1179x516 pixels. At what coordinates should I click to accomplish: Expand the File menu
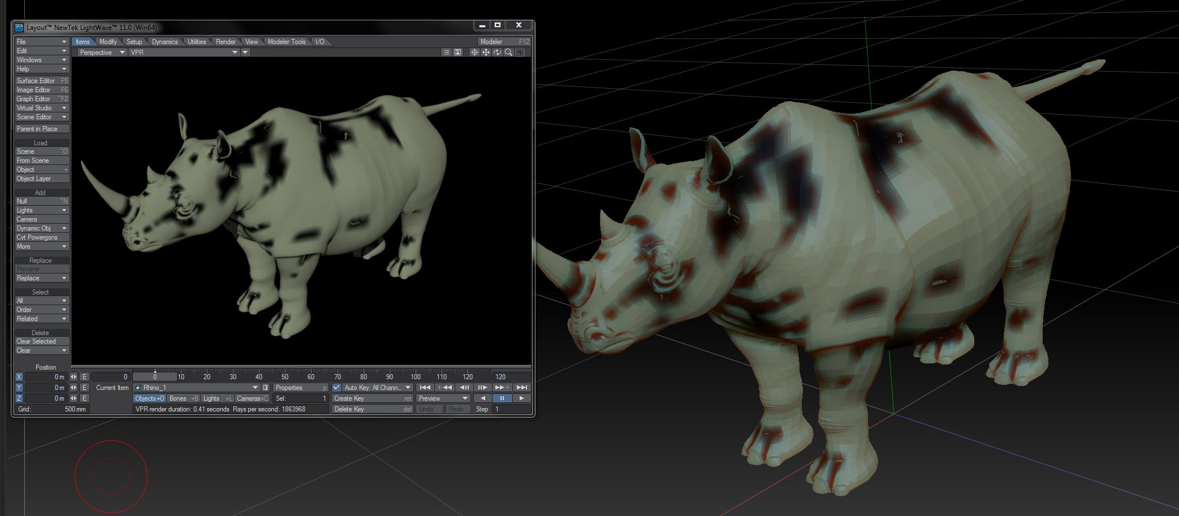click(x=42, y=42)
